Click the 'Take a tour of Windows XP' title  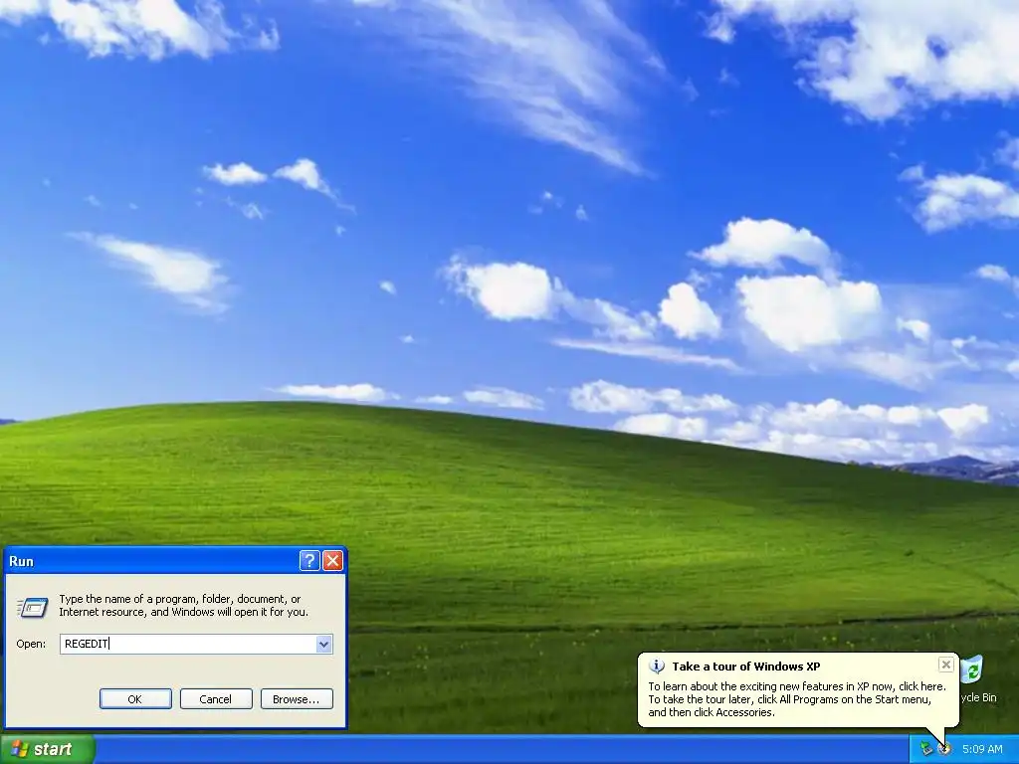click(x=746, y=666)
